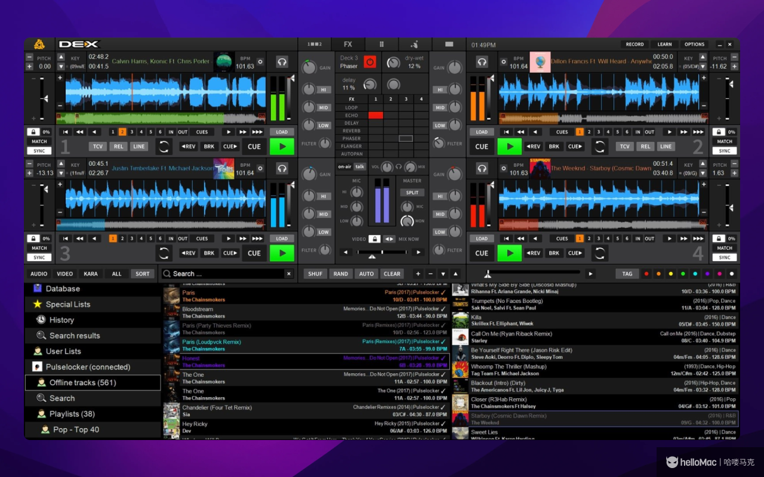Screen dimensions: 764x477
Task: Fast rewind deck 1 with double-arrow
Action: point(79,132)
